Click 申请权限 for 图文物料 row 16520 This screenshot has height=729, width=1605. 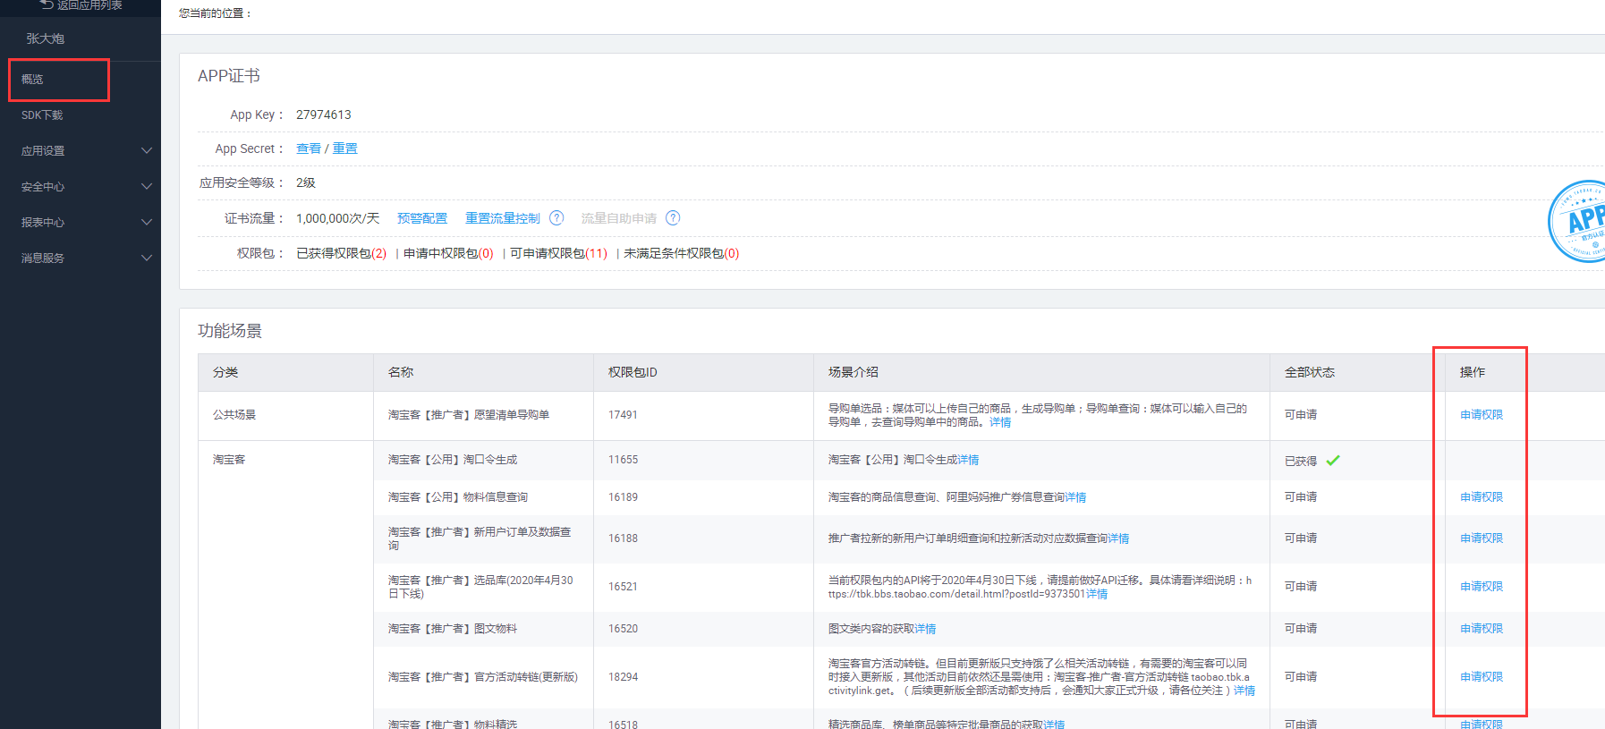(1482, 629)
